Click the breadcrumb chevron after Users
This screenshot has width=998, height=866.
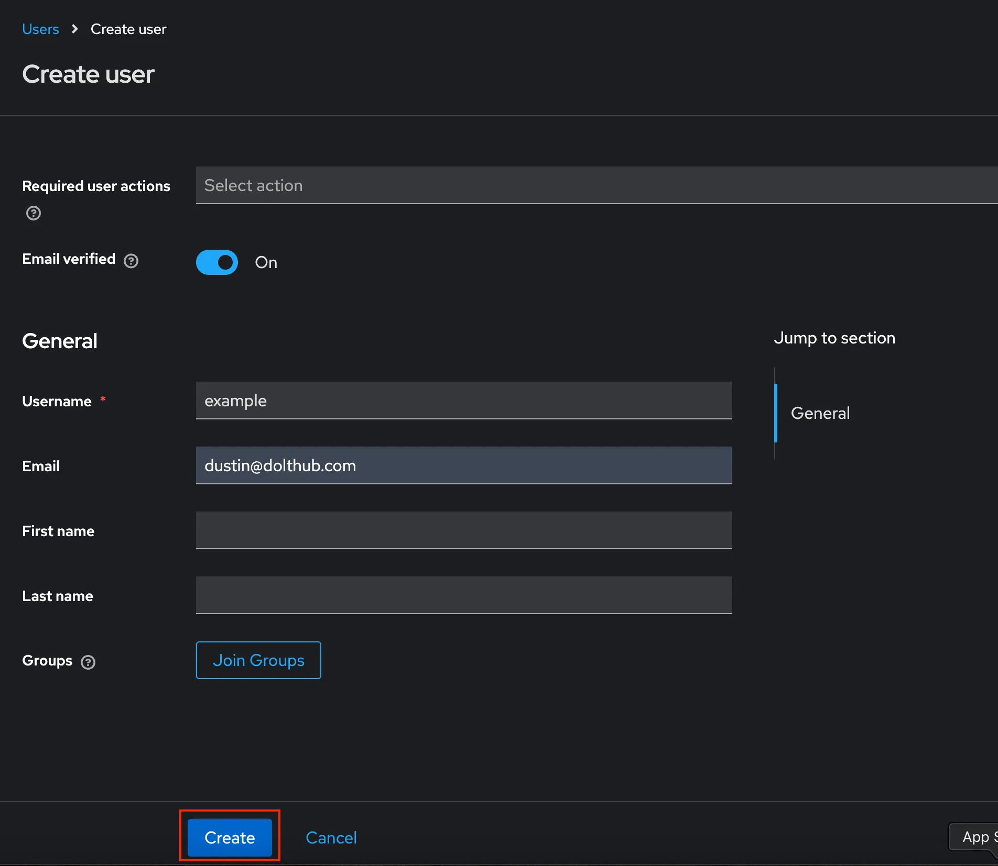pyautogui.click(x=75, y=29)
